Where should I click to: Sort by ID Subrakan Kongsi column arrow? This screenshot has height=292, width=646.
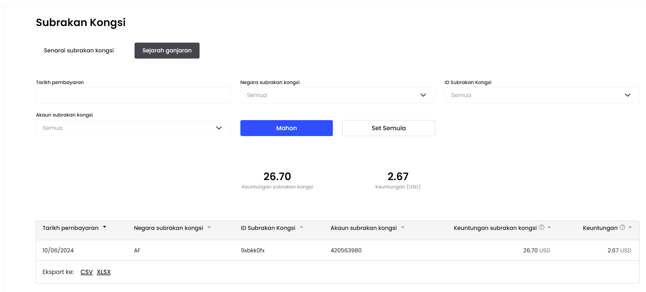click(x=301, y=227)
